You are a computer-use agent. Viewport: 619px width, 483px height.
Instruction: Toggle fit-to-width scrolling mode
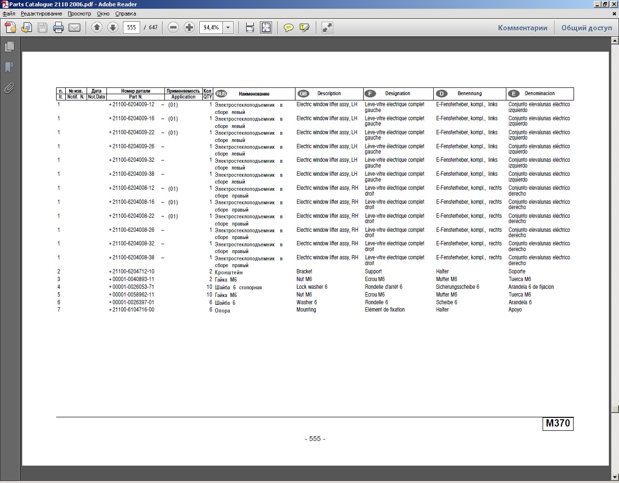point(250,28)
